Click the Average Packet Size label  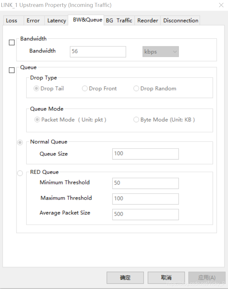pyautogui.click(x=65, y=213)
